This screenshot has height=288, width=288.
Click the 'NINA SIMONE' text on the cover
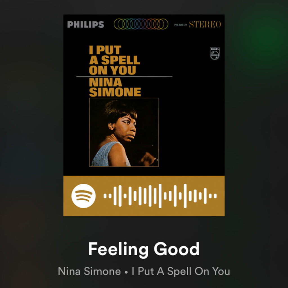(x=115, y=87)
